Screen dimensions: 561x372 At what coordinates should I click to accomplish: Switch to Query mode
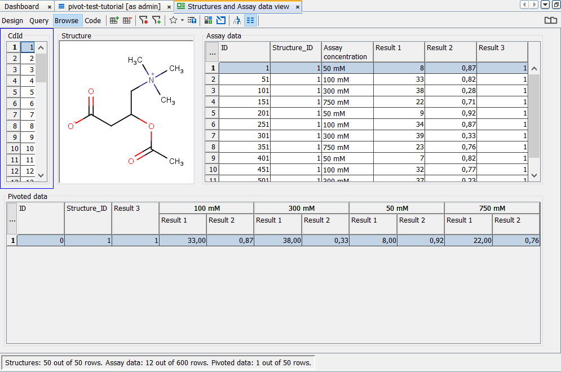coord(39,20)
